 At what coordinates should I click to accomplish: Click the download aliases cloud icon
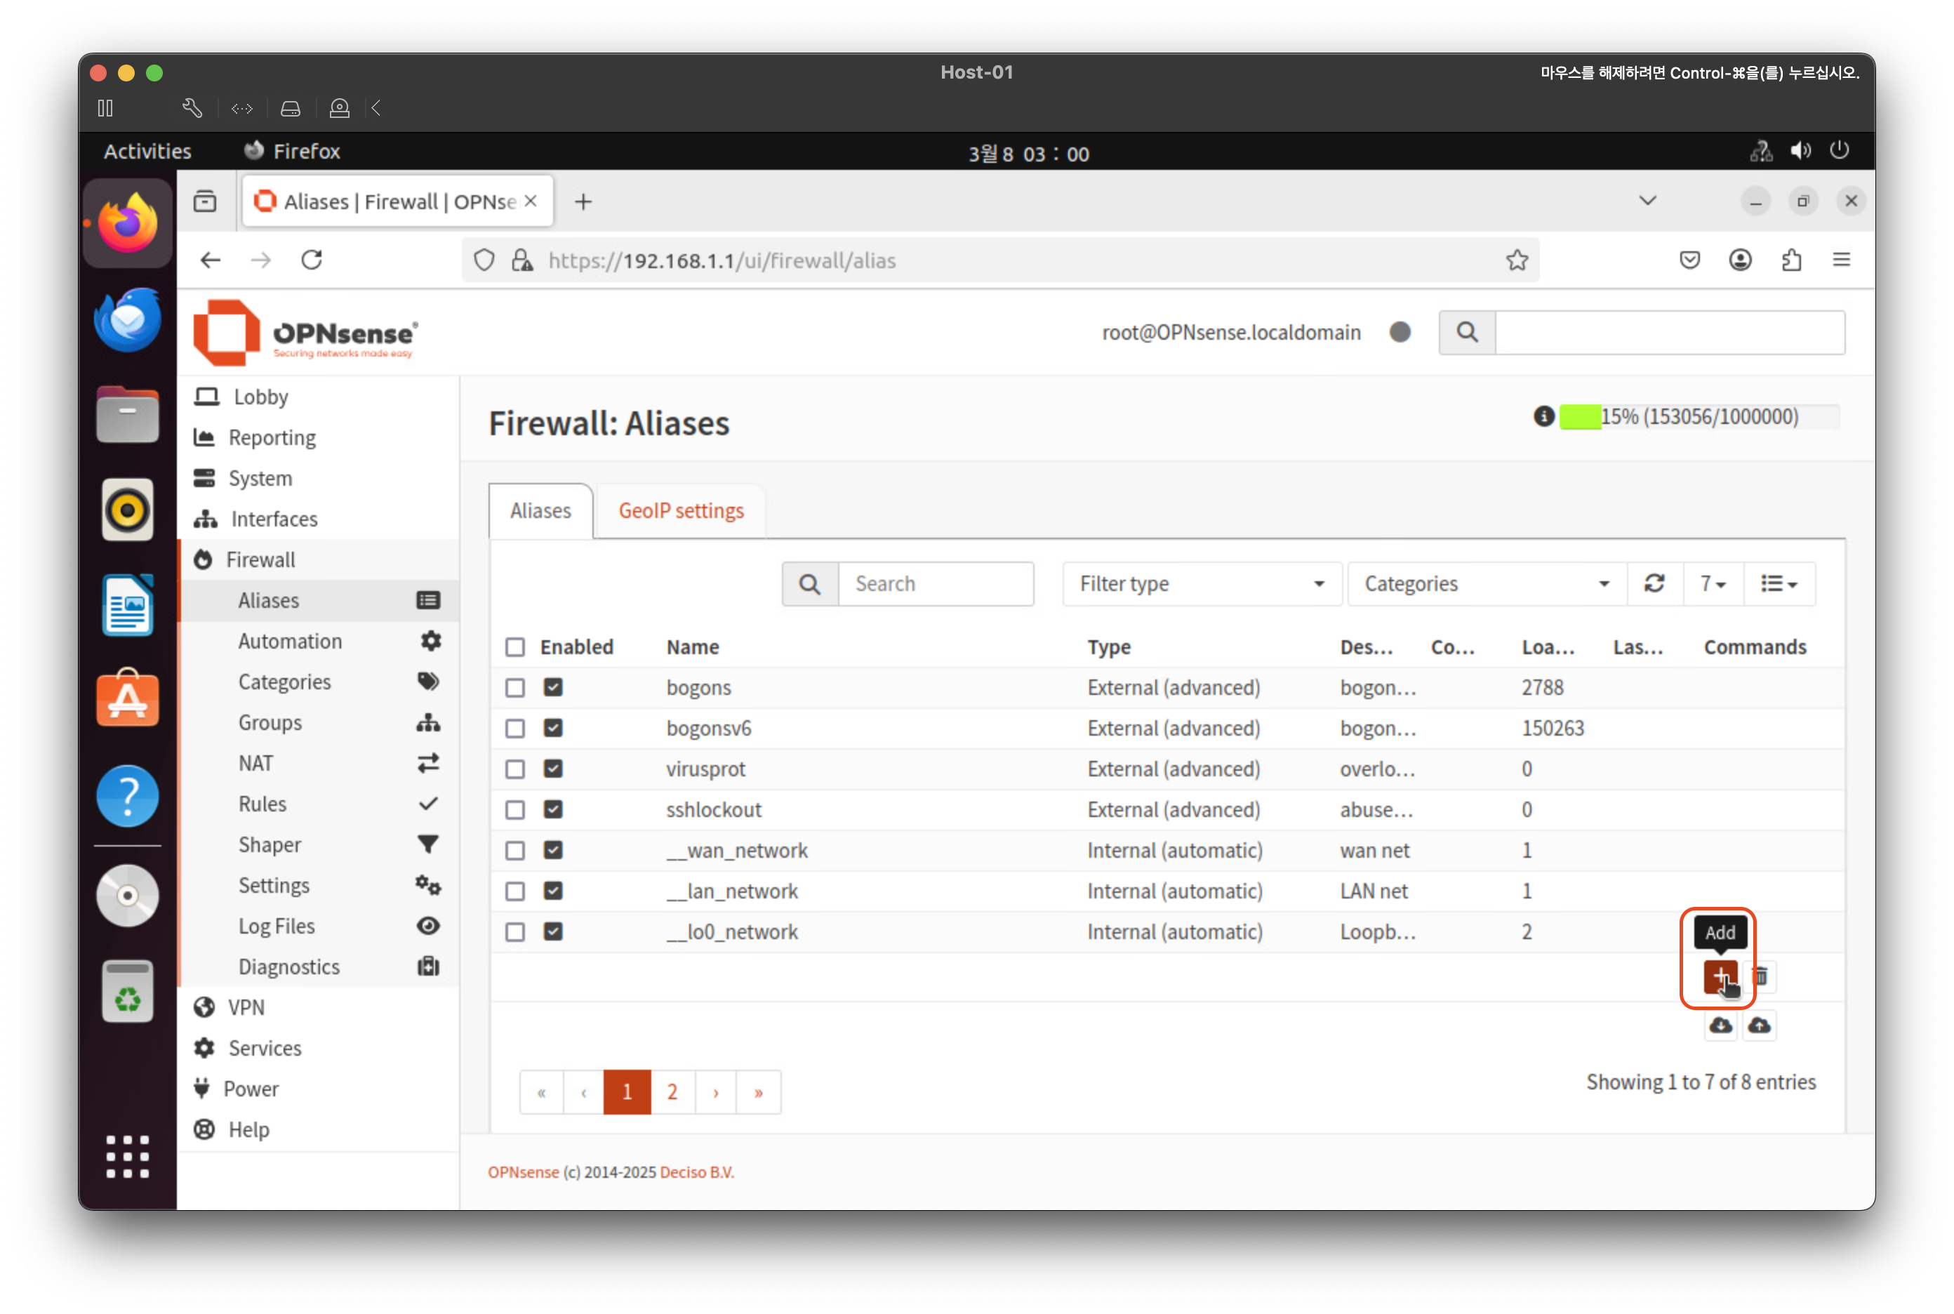tap(1720, 1025)
